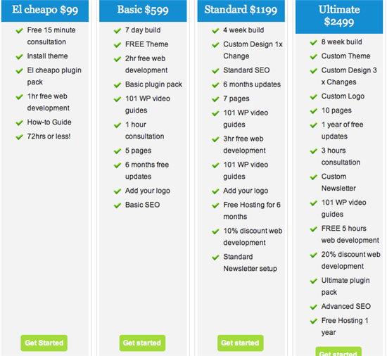
Task: Click checkmark next to Advanced SEO
Action: click(313, 307)
